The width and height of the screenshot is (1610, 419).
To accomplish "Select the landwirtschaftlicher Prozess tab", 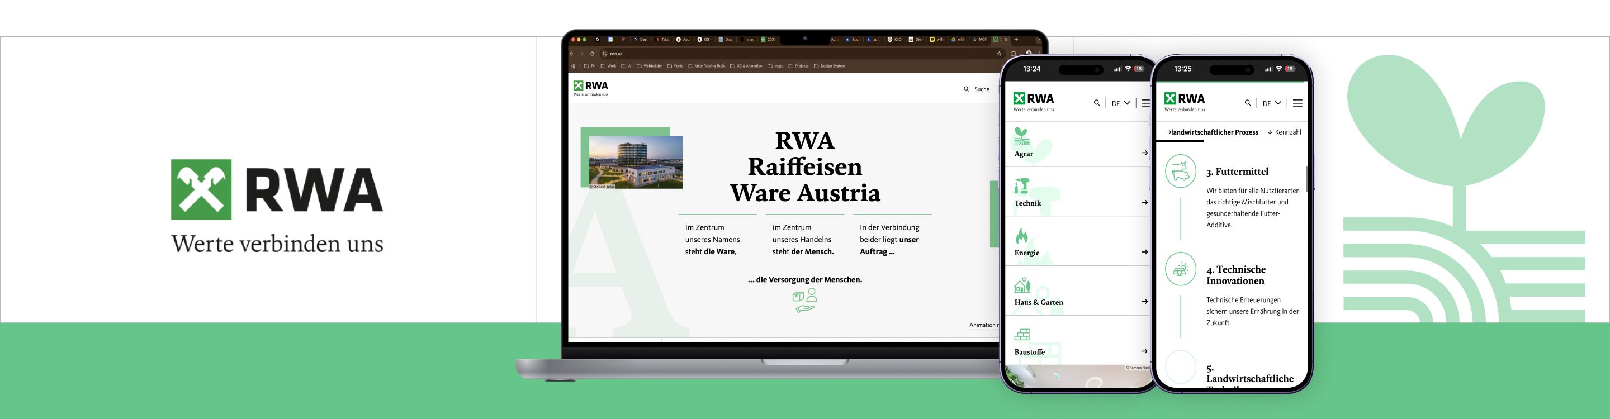I will 1212,132.
